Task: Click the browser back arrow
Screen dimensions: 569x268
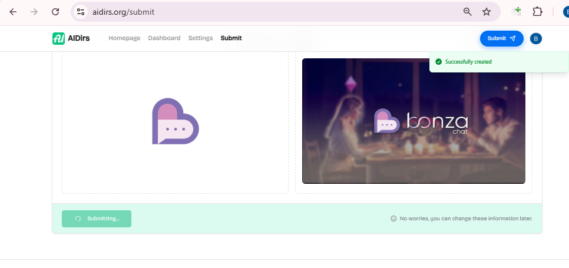Action: tap(13, 12)
